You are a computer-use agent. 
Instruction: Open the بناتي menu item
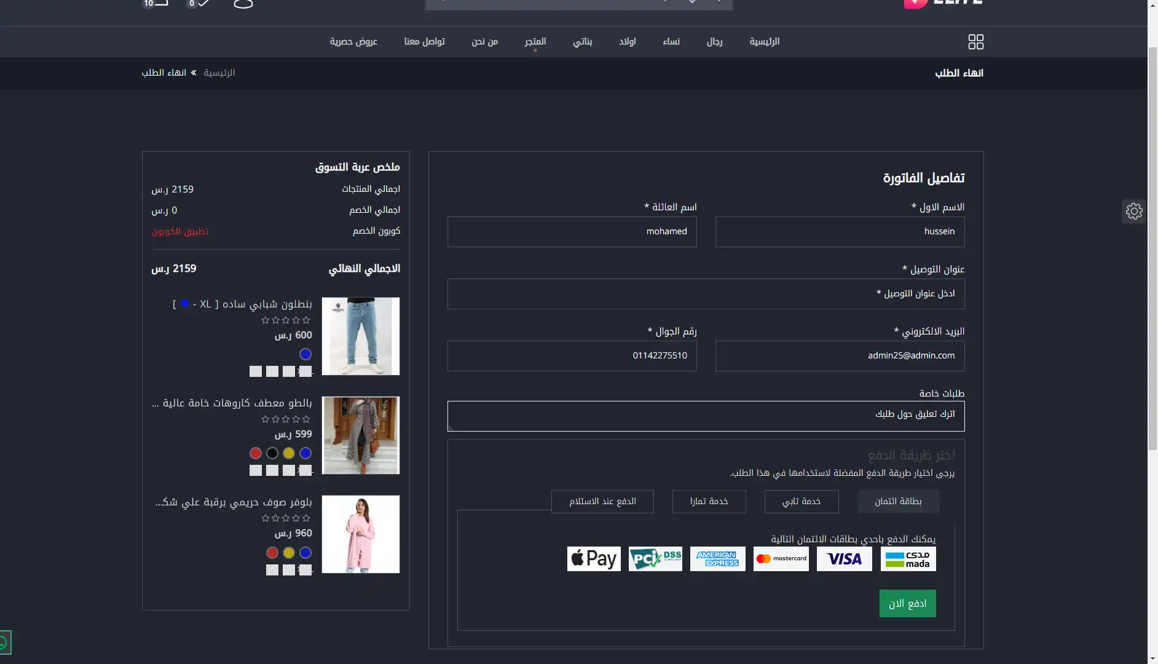click(x=583, y=42)
